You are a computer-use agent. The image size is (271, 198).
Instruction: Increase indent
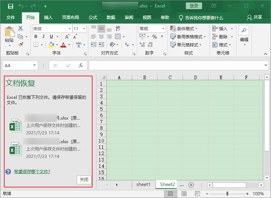pyautogui.click(x=101, y=45)
